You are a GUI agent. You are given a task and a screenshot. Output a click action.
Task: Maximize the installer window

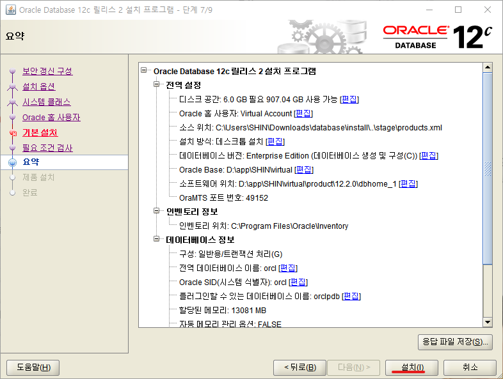point(458,10)
